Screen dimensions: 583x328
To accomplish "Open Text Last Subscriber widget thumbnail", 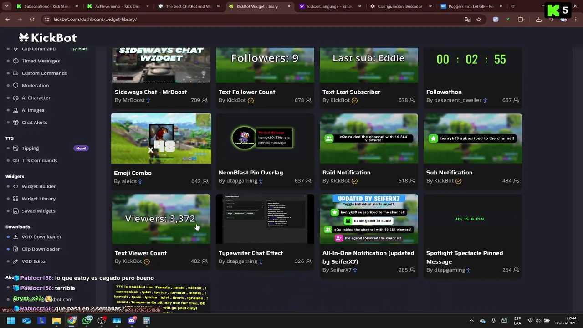I will [369, 65].
